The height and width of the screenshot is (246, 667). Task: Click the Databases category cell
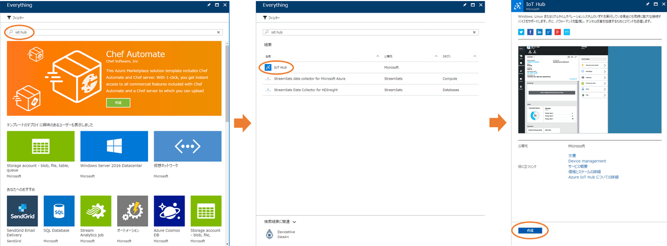tap(451, 90)
